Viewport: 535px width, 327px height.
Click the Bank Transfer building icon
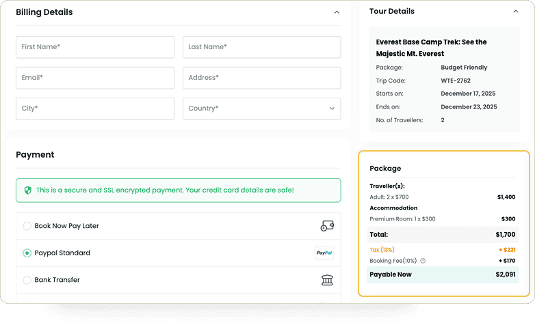[327, 280]
